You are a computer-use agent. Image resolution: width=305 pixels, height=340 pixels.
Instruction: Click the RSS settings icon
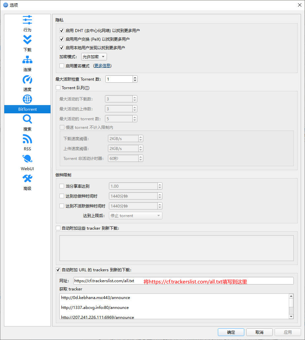(x=27, y=139)
